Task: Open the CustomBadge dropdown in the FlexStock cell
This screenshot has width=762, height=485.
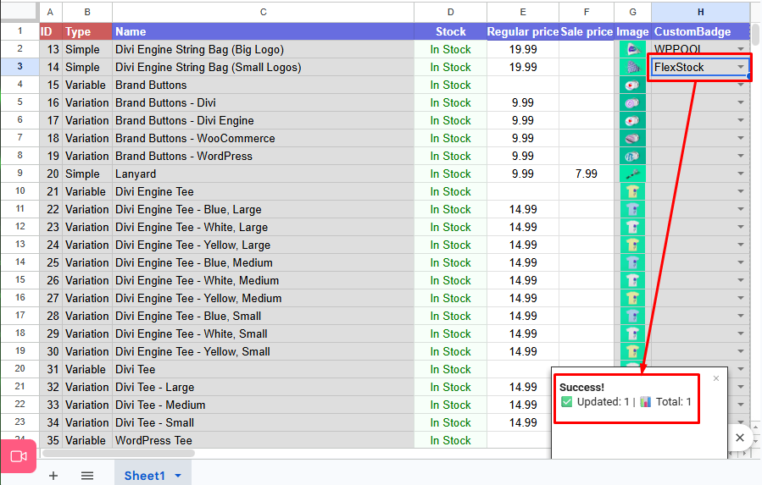Action: pyautogui.click(x=741, y=67)
